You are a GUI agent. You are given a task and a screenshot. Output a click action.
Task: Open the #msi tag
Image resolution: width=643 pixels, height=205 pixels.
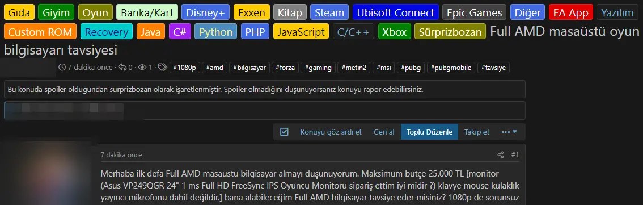point(384,68)
